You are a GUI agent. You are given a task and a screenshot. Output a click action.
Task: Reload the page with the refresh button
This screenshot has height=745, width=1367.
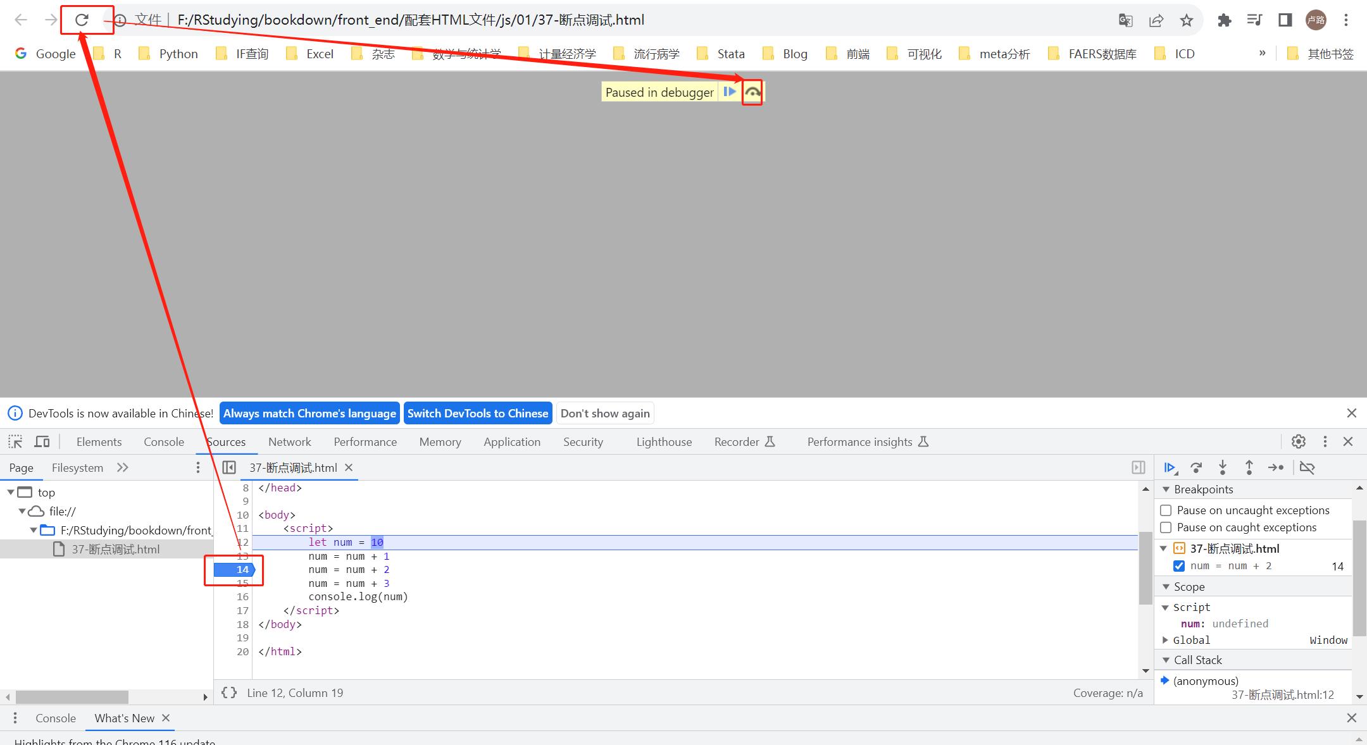[x=82, y=20]
